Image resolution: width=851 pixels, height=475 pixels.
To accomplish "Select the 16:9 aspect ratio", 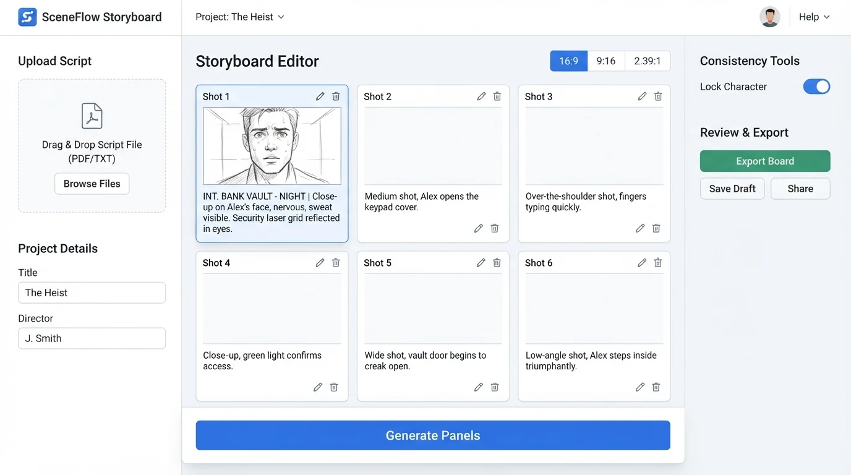I will (x=569, y=61).
